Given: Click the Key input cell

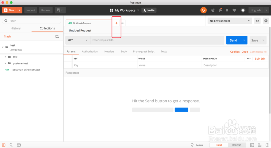Looking at the screenshot, I should coord(105,65).
